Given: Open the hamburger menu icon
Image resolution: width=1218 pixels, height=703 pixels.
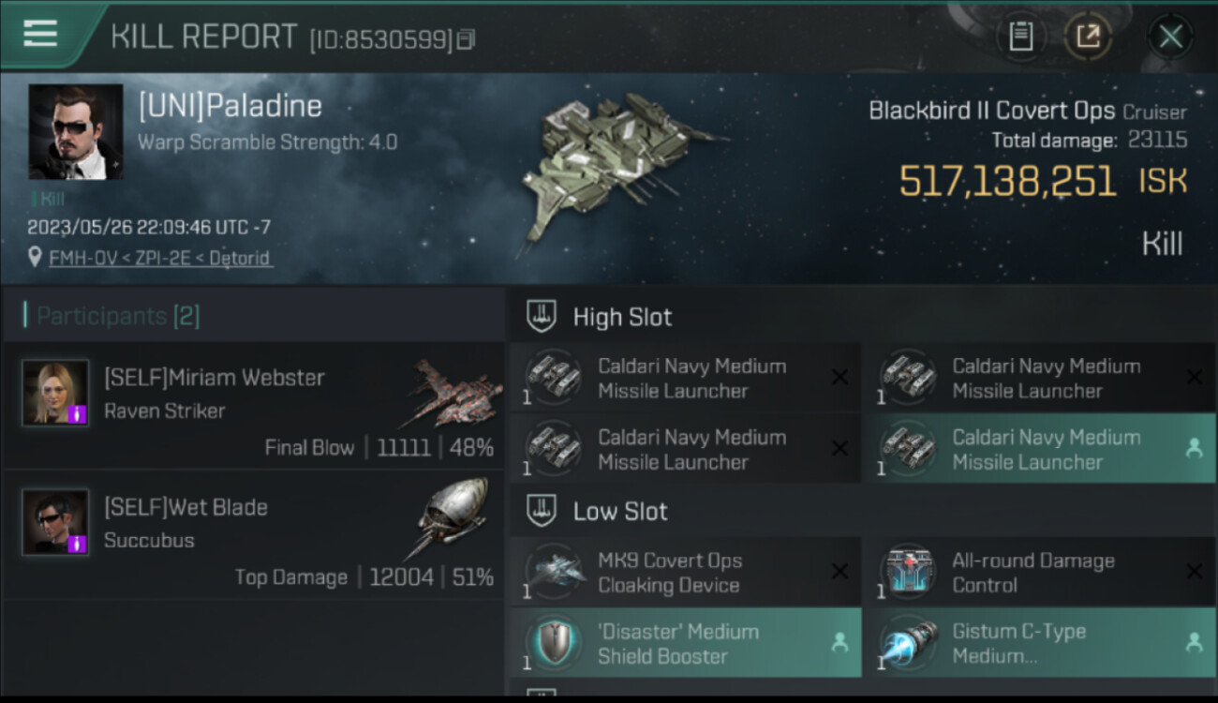Looking at the screenshot, I should pyautogui.click(x=40, y=34).
